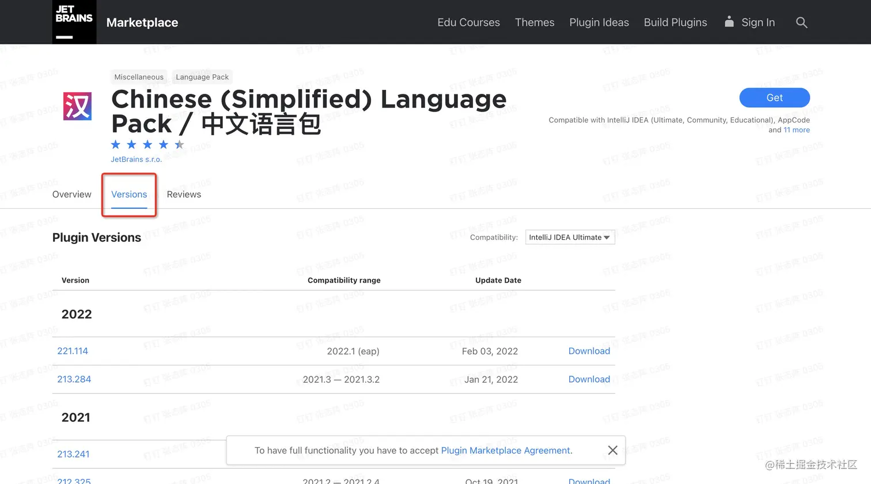Select the Versions tab
This screenshot has height=484, width=871.
click(129, 195)
